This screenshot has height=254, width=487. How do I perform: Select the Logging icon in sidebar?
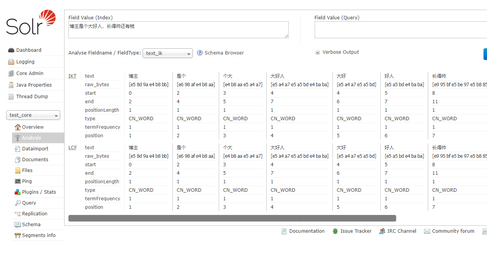click(11, 61)
